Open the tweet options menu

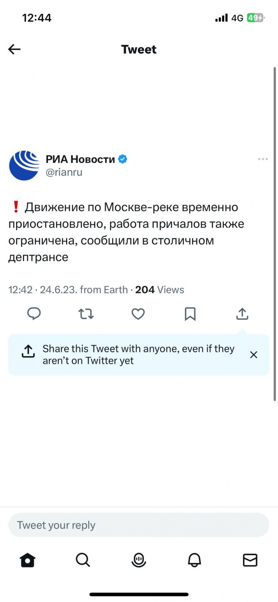coord(263,159)
